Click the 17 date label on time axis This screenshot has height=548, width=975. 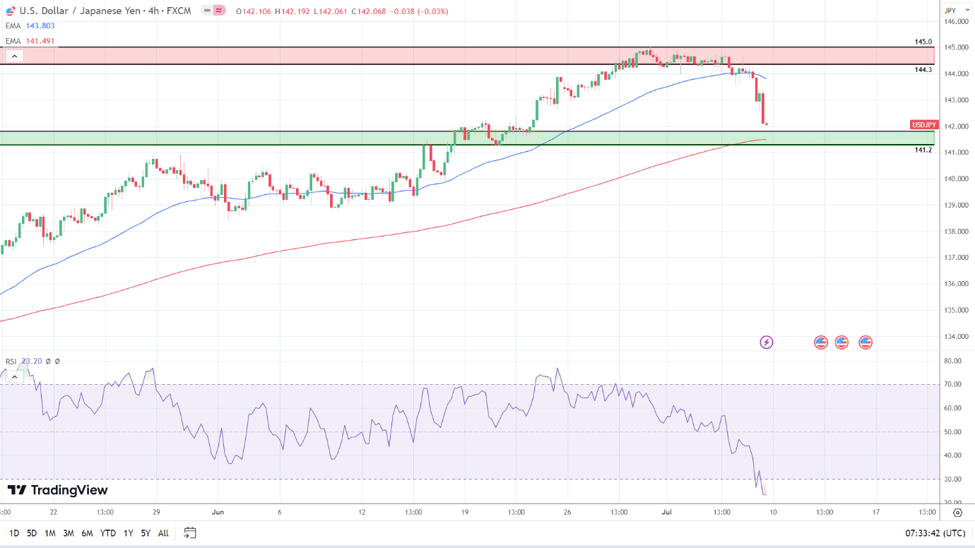click(875, 513)
